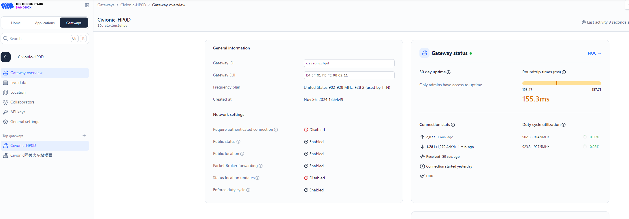Click Civionic-HP0D breadcrumb link
Screen dimensions: 629x219
tap(133, 5)
